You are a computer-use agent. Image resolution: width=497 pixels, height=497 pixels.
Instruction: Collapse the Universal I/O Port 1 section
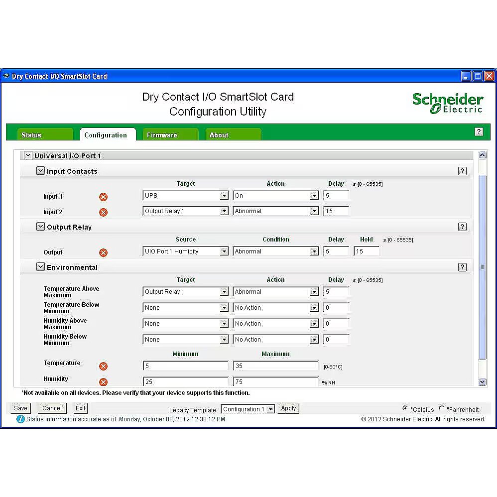[28, 155]
